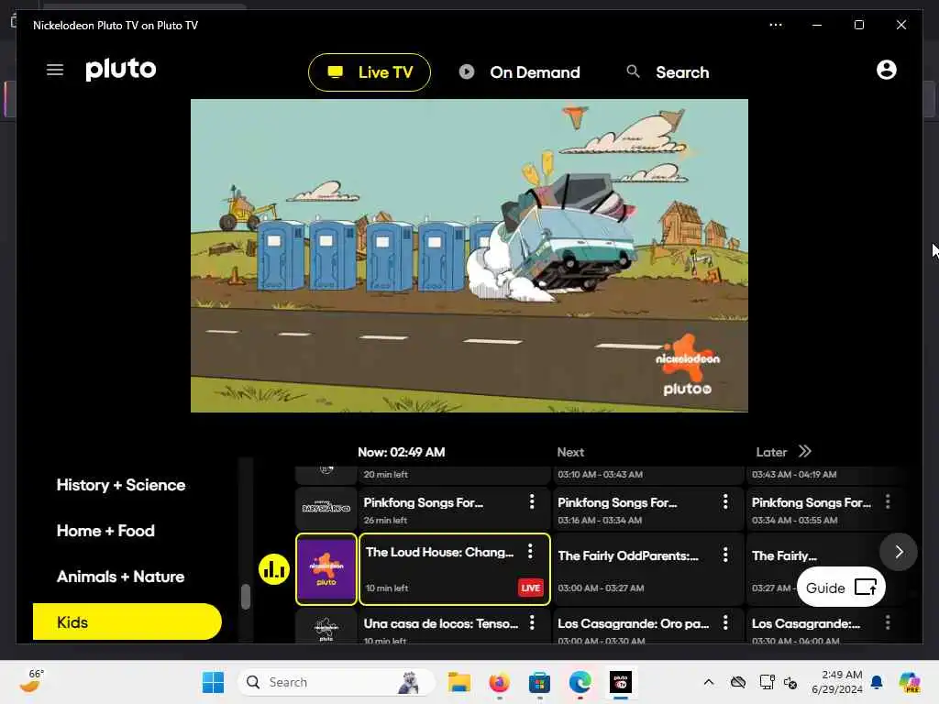
Task: Open options for Los Casagrande: Oro pa... program
Action: [725, 622]
